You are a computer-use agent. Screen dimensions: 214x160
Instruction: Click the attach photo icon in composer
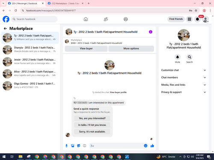coord(73,145)
